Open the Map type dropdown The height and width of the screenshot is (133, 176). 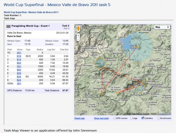coord(162,27)
